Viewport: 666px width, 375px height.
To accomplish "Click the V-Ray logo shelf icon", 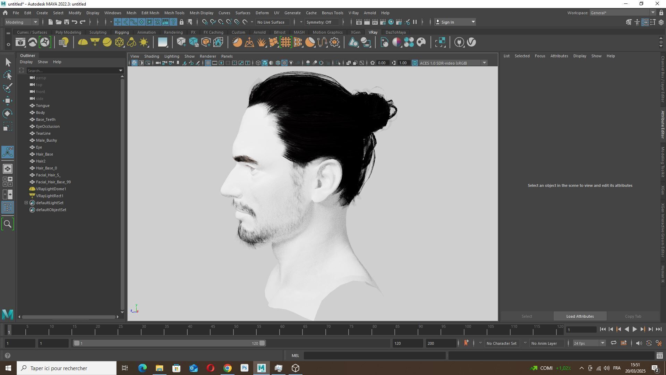I will point(471,42).
